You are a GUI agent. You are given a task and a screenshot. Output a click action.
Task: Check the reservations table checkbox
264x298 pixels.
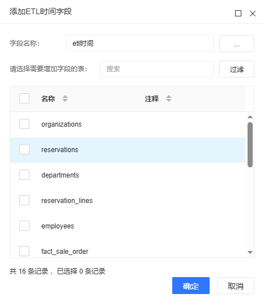click(24, 149)
